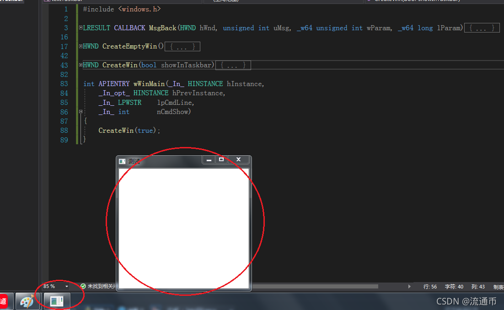504x310 pixels.
Task: Click the 测试 window title icon
Action: click(122, 161)
